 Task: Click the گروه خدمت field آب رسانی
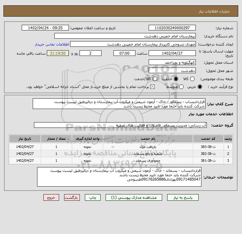(x=120, y=125)
